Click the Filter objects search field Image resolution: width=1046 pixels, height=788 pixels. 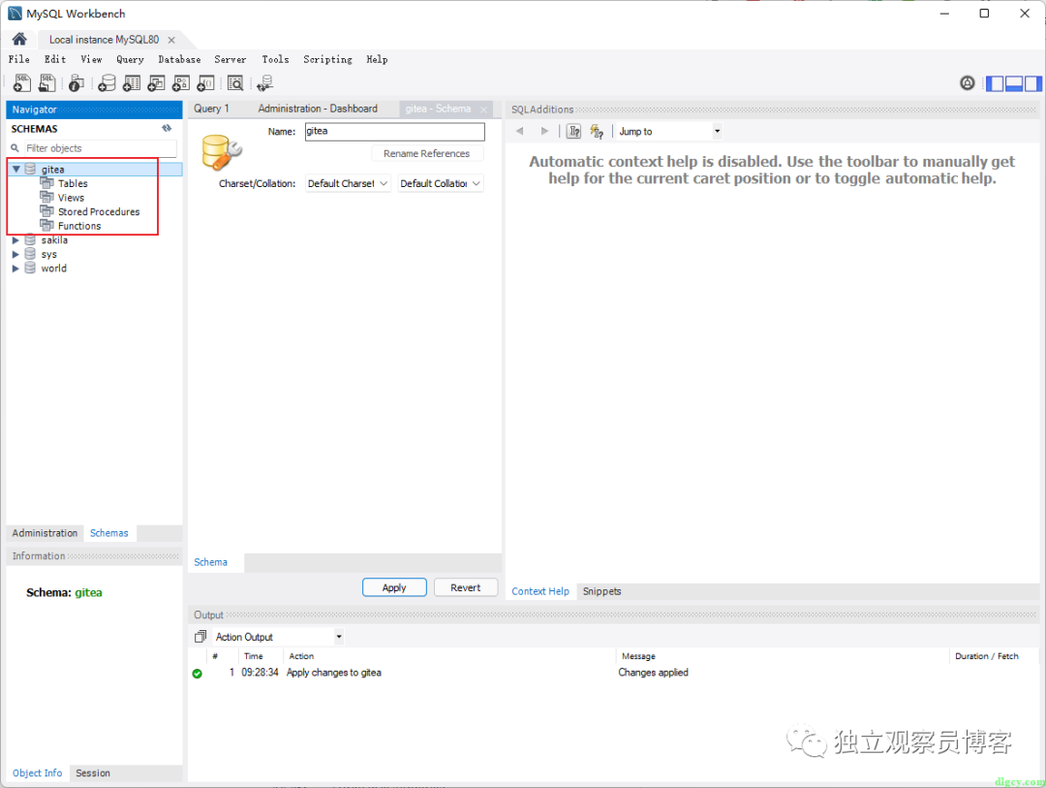tap(100, 148)
